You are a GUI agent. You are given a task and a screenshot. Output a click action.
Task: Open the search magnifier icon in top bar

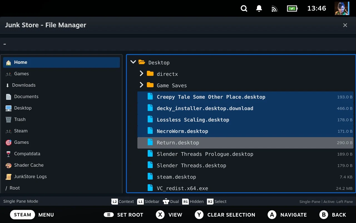point(244,8)
